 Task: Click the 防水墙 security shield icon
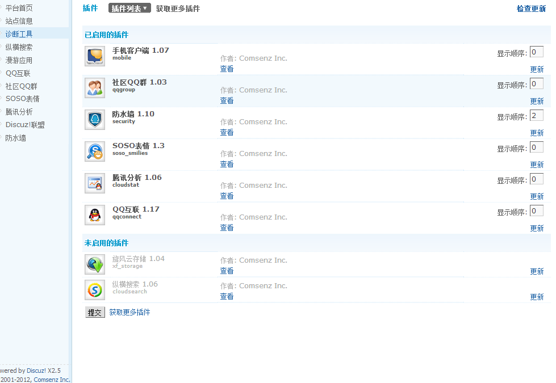coord(95,120)
